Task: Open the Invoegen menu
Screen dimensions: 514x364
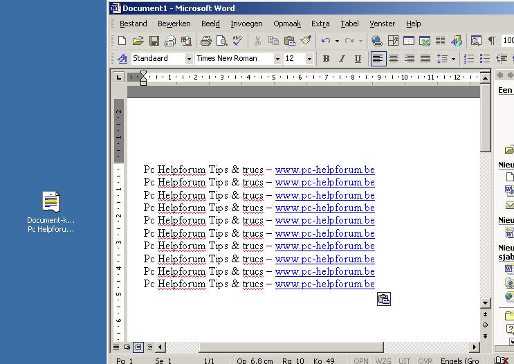Action: [246, 24]
